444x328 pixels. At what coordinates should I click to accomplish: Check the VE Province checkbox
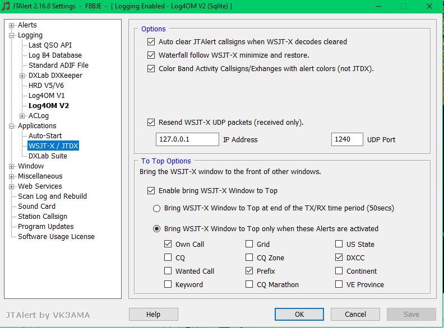click(339, 284)
